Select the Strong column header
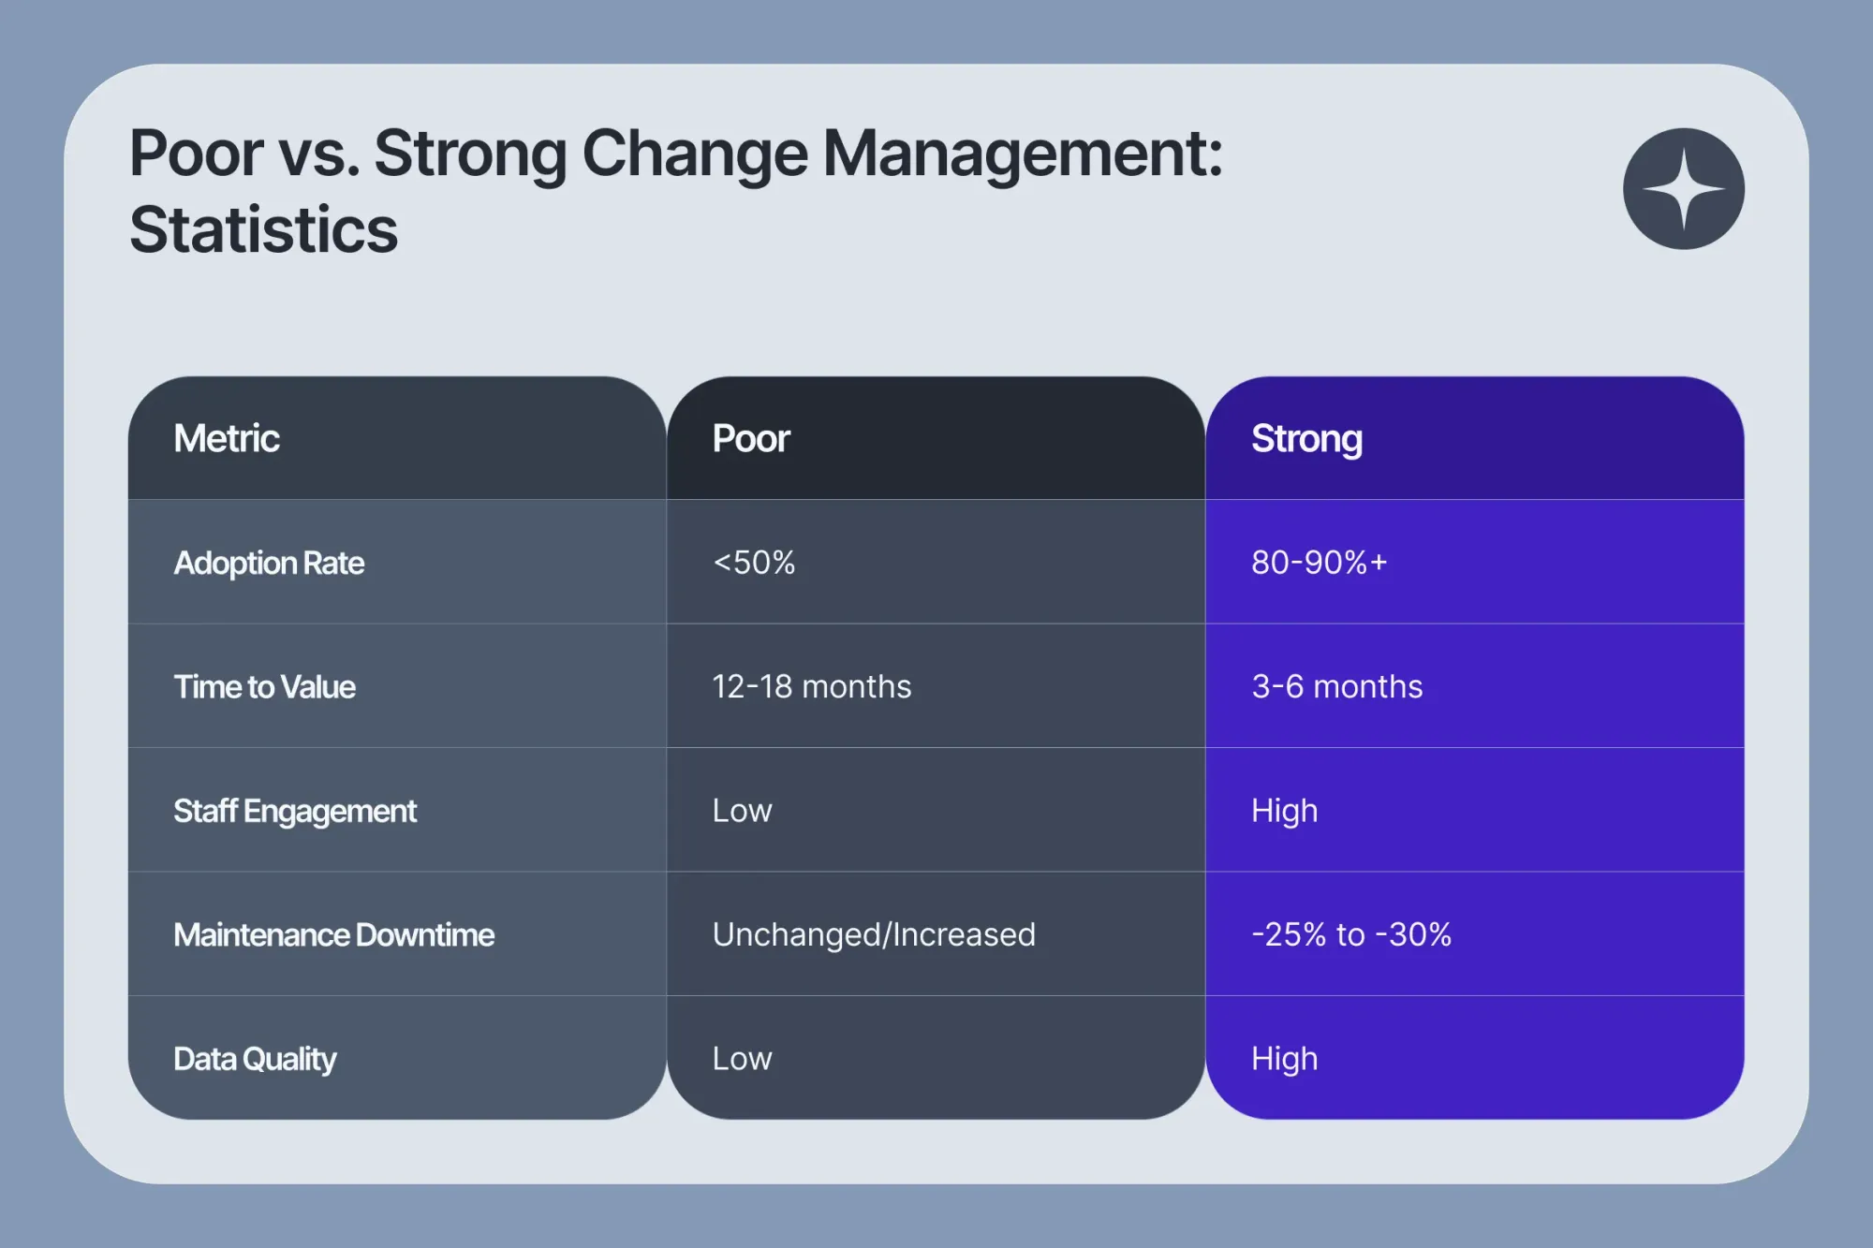 [1306, 438]
